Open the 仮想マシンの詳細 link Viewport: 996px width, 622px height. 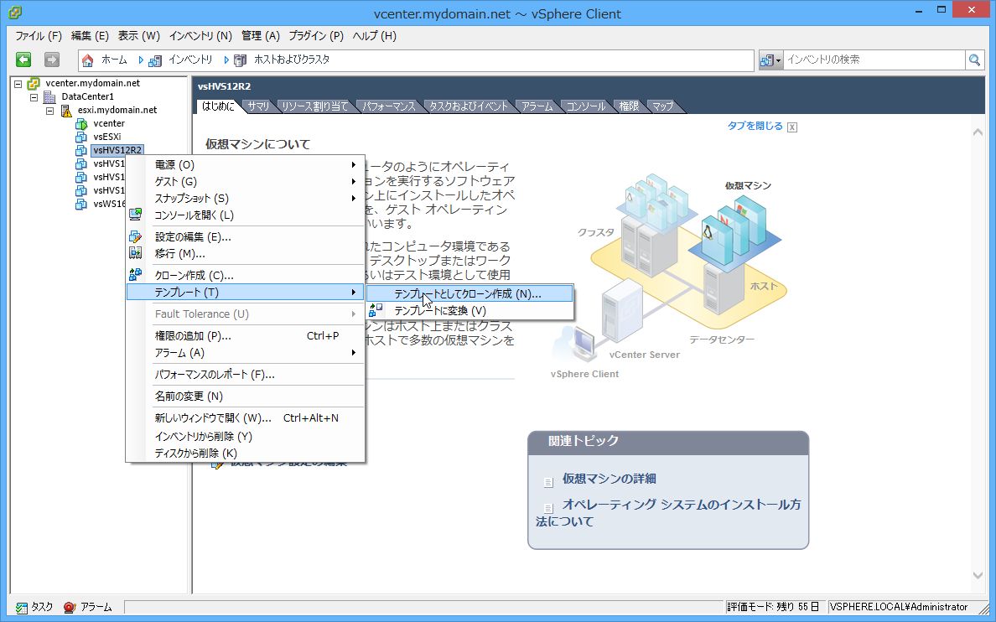[x=610, y=479]
